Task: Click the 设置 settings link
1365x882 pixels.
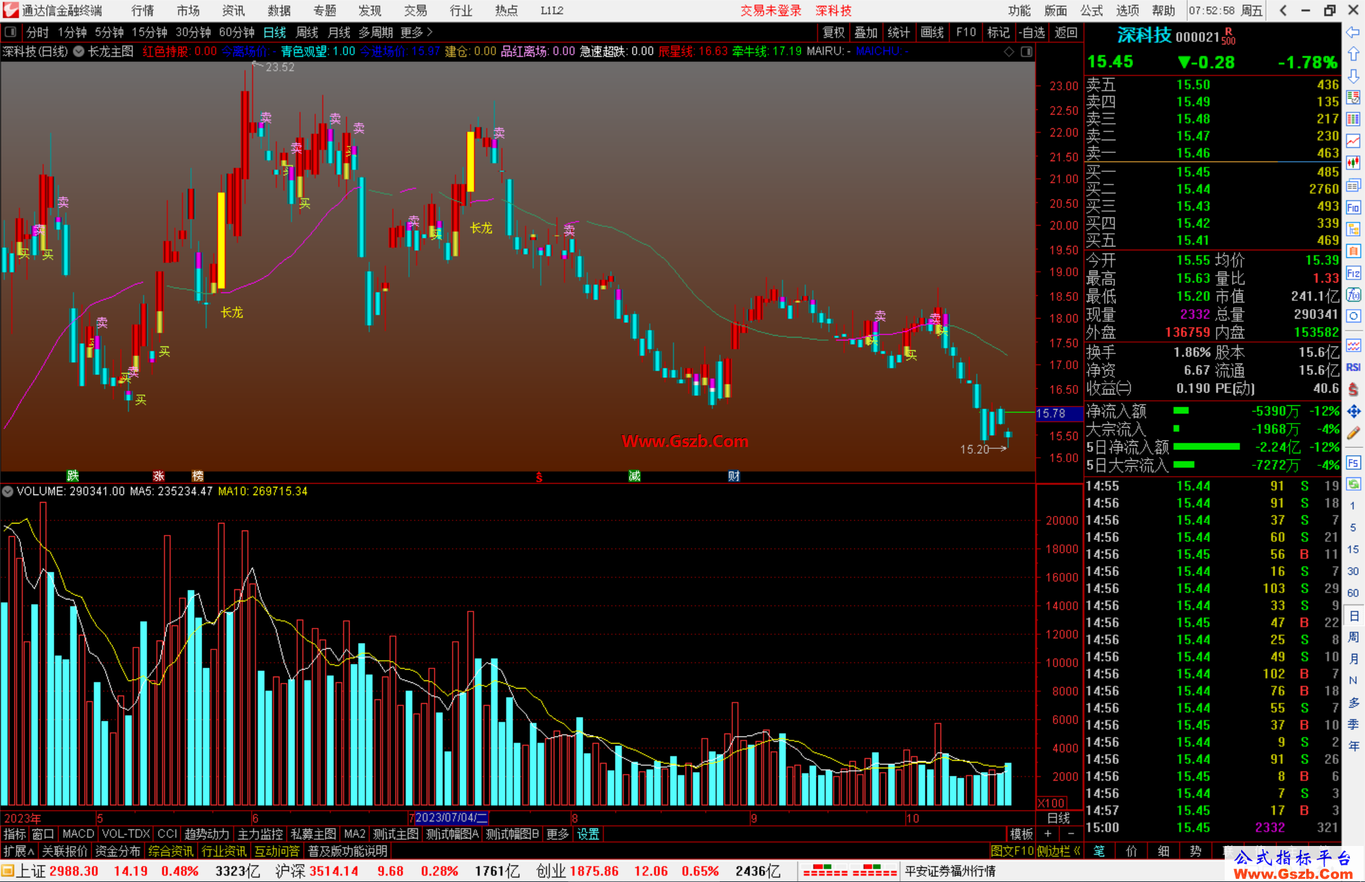Action: [x=588, y=834]
